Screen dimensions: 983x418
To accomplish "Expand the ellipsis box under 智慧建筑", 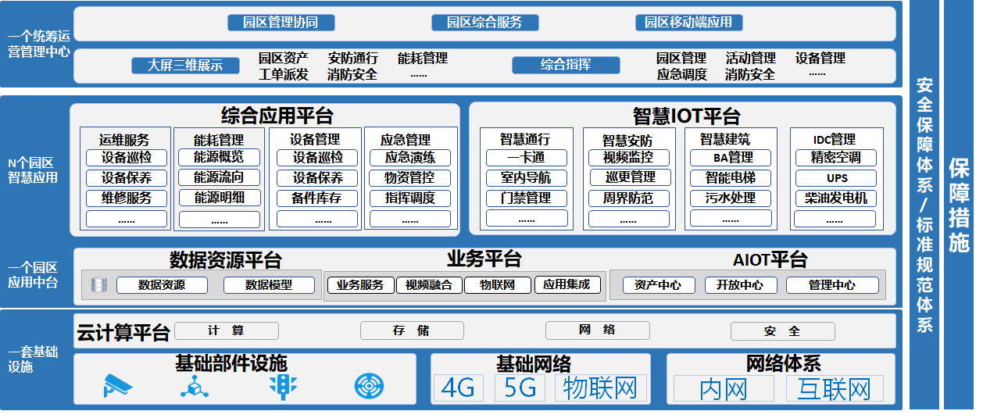I will (x=731, y=219).
